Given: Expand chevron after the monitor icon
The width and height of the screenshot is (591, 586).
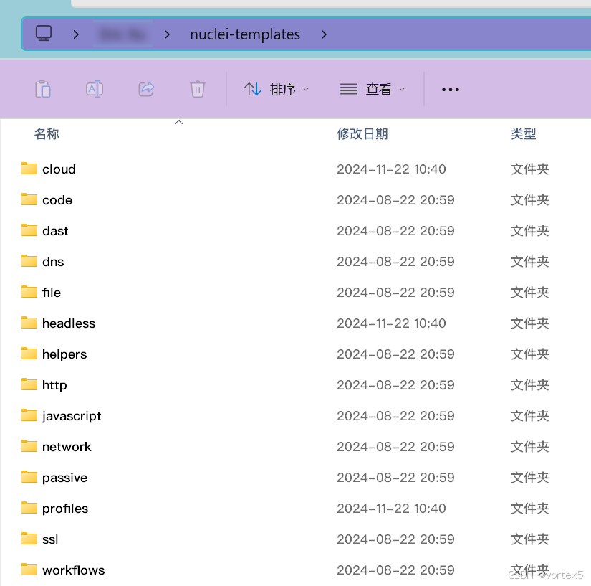Looking at the screenshot, I should coord(76,34).
